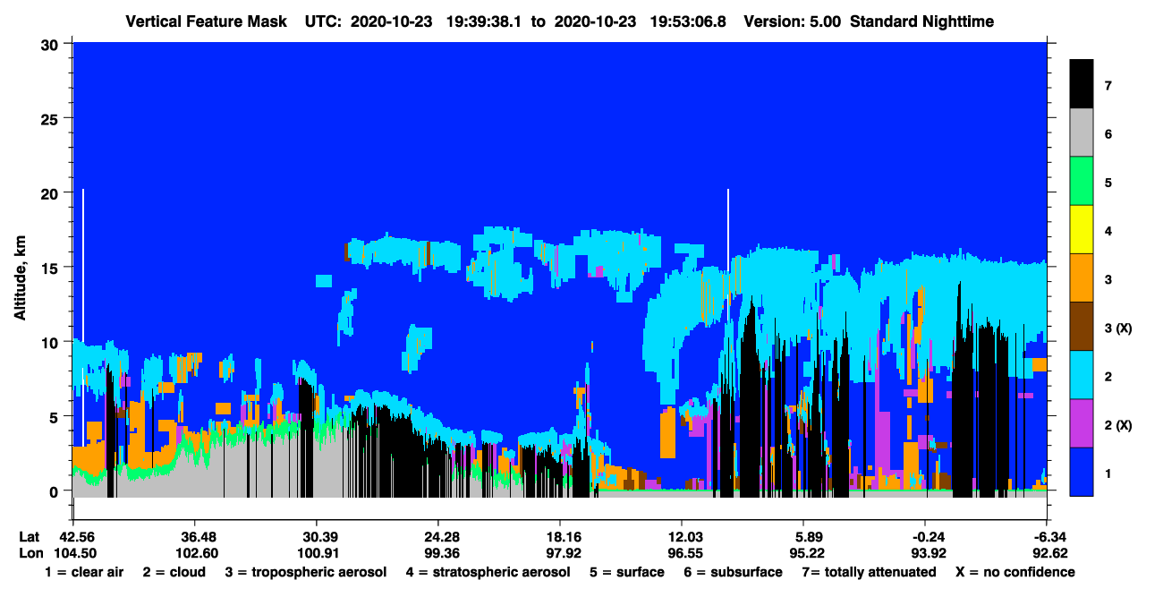The image size is (1163, 597).
Task: Click the y-axis tick label '20'
Action: pyautogui.click(x=52, y=193)
